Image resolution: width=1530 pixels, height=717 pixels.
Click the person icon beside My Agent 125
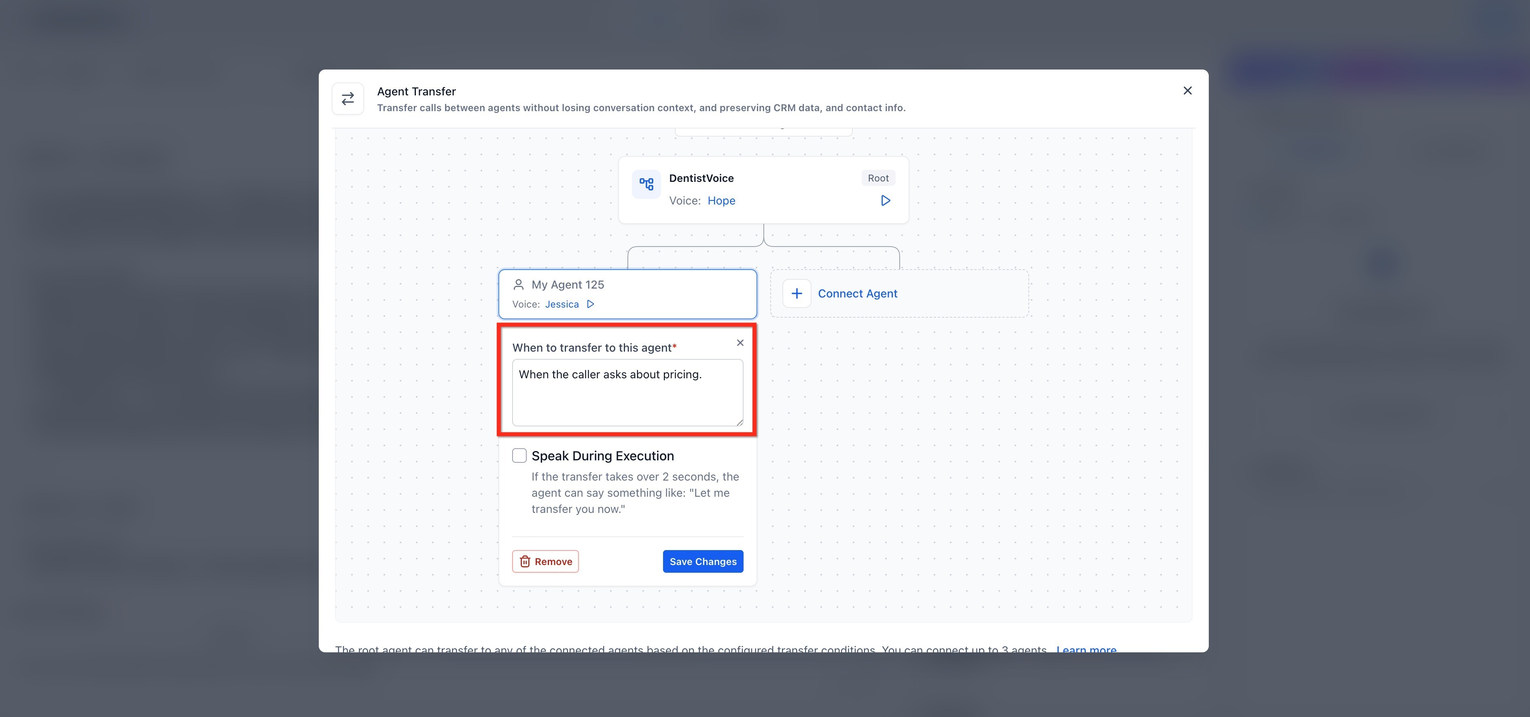click(x=519, y=285)
